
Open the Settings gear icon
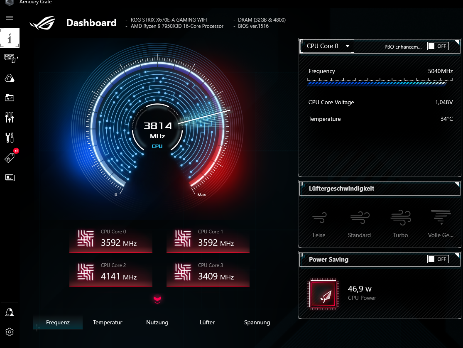(10, 332)
